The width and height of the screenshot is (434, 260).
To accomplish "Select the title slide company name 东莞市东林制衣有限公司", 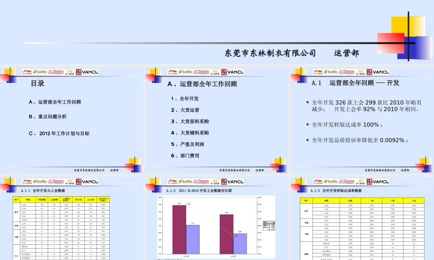I will point(270,53).
